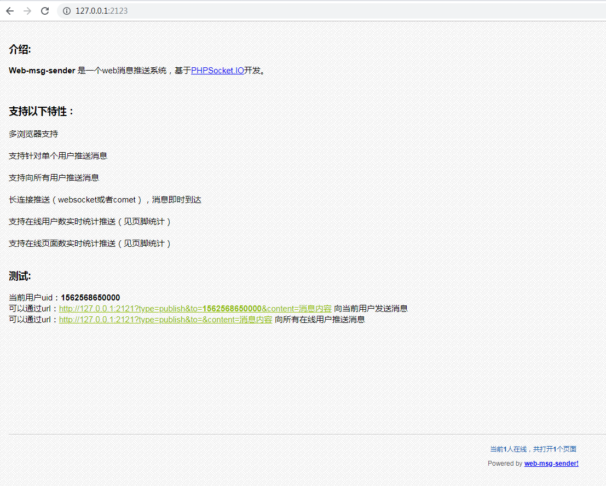Click the 向当前用户发送消息 text
This screenshot has height=486, width=606.
[x=371, y=308]
